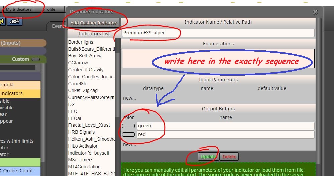This screenshot has height=176, width=334.
Task: Click the sidebar search field
Action: (17, 68)
